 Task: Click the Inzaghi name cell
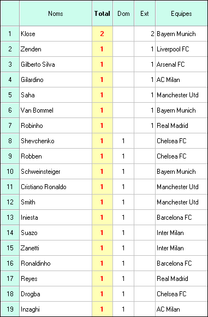(56, 309)
